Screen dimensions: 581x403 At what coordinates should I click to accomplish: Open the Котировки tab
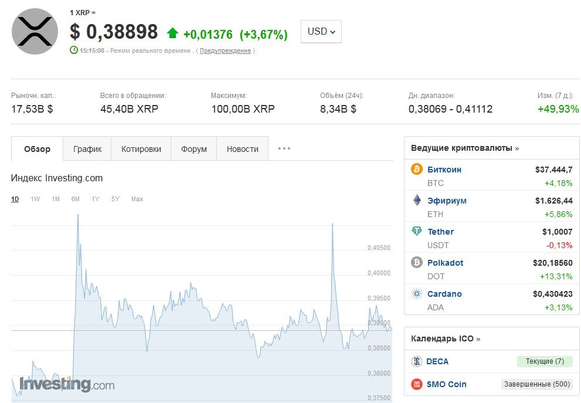coord(141,149)
